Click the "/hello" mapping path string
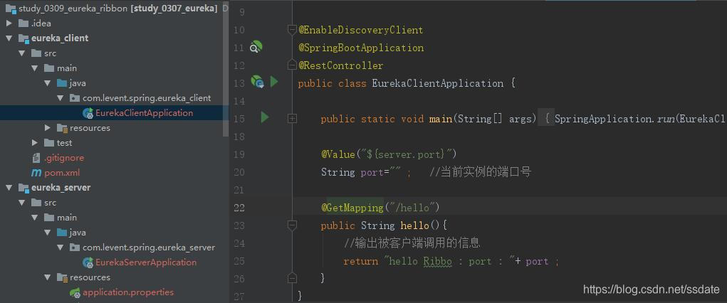Screen dimensions: 727x303 coord(412,207)
